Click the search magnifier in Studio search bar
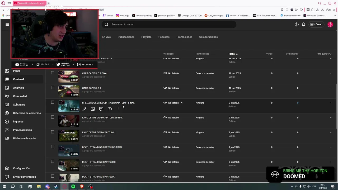Viewport: 338px width, 190px height. pyautogui.click(x=106, y=24)
